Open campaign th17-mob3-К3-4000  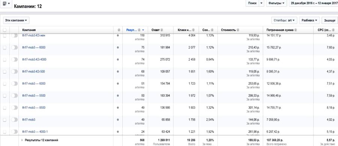34,59
